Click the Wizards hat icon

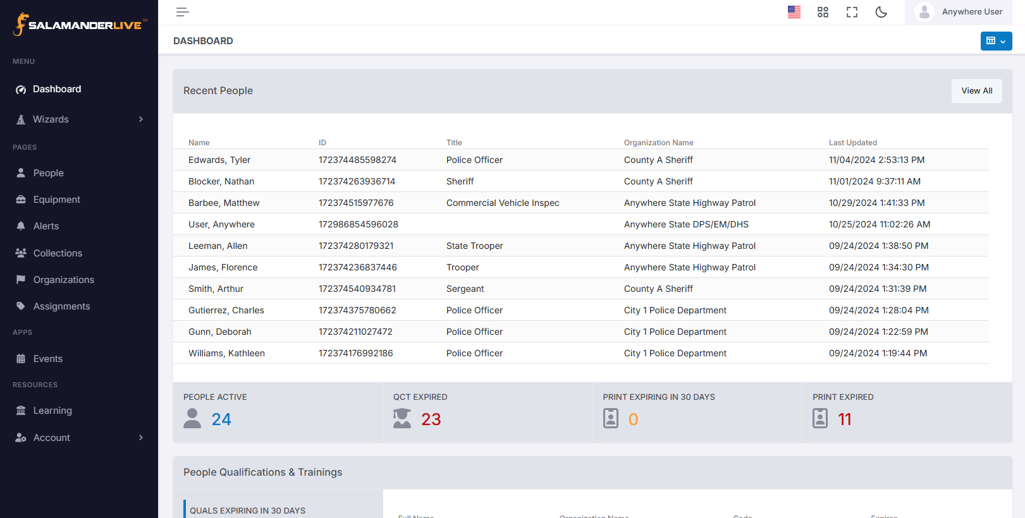[21, 119]
